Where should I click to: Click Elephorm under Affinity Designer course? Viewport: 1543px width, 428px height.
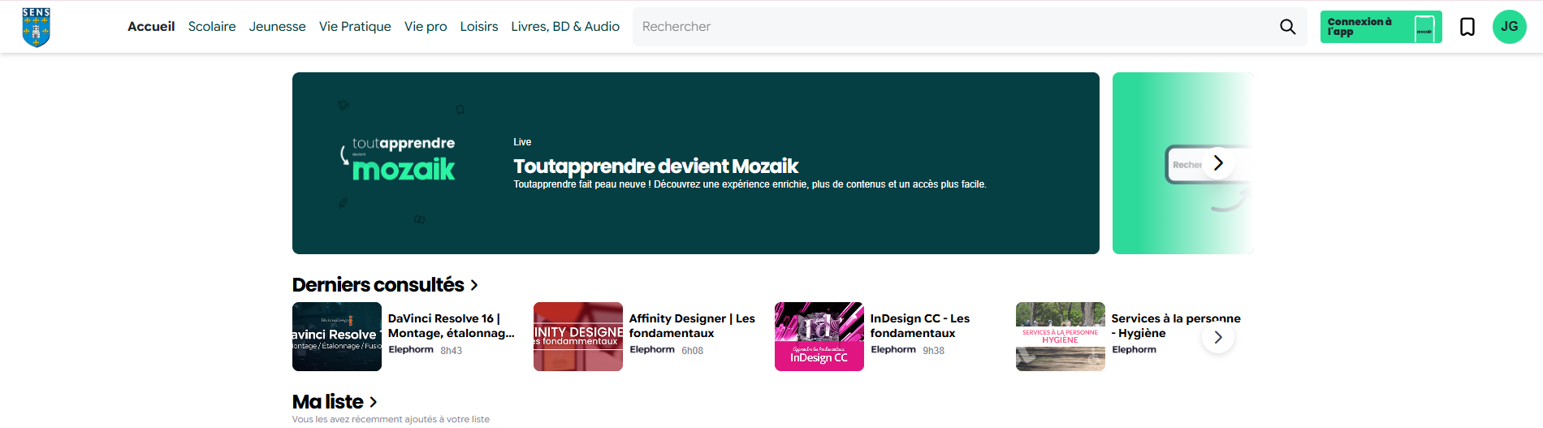652,350
